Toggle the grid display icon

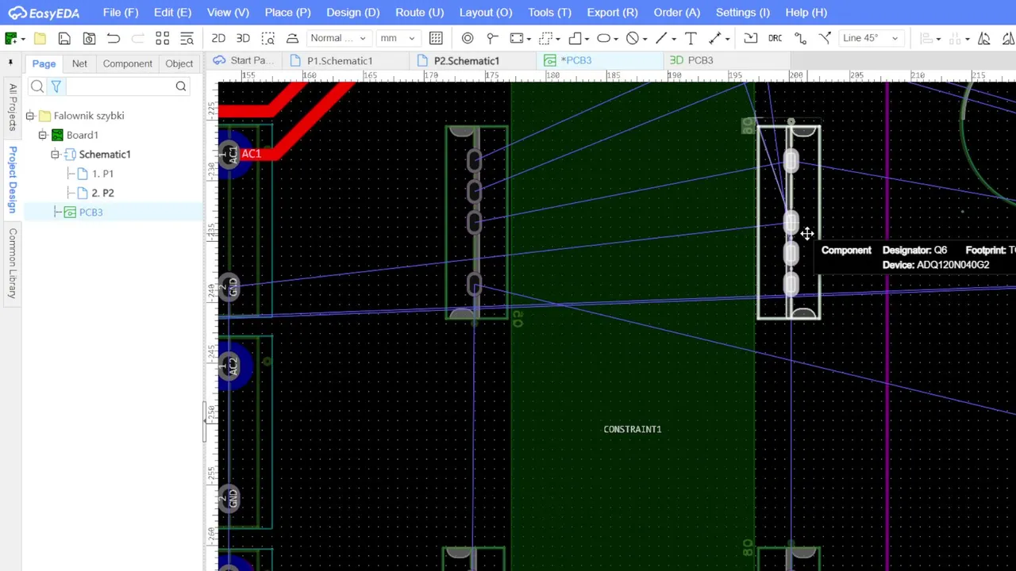point(436,38)
